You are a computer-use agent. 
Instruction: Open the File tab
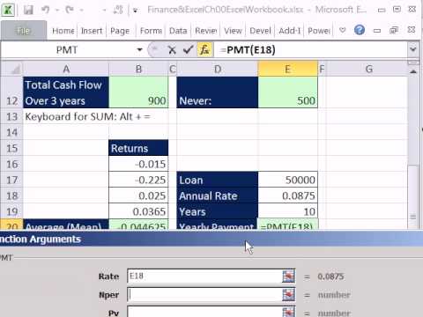click(x=24, y=31)
